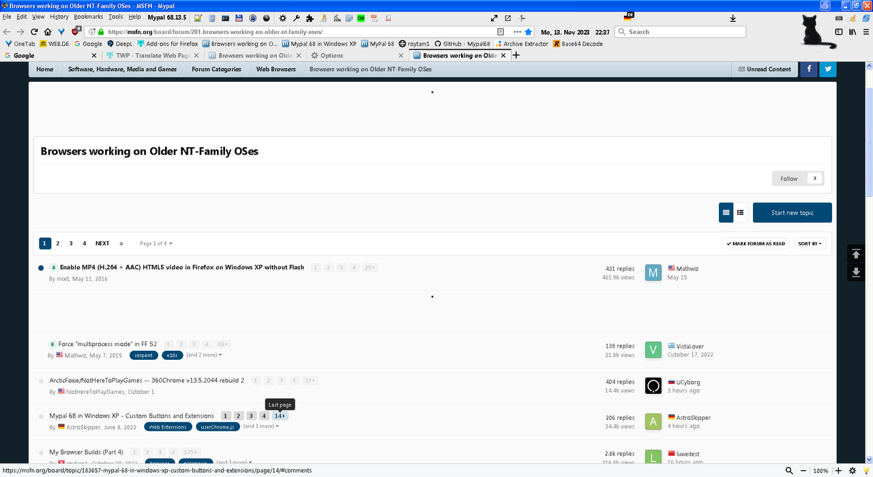
Task: Jump to last forum page with double chevron
Action: [x=121, y=243]
